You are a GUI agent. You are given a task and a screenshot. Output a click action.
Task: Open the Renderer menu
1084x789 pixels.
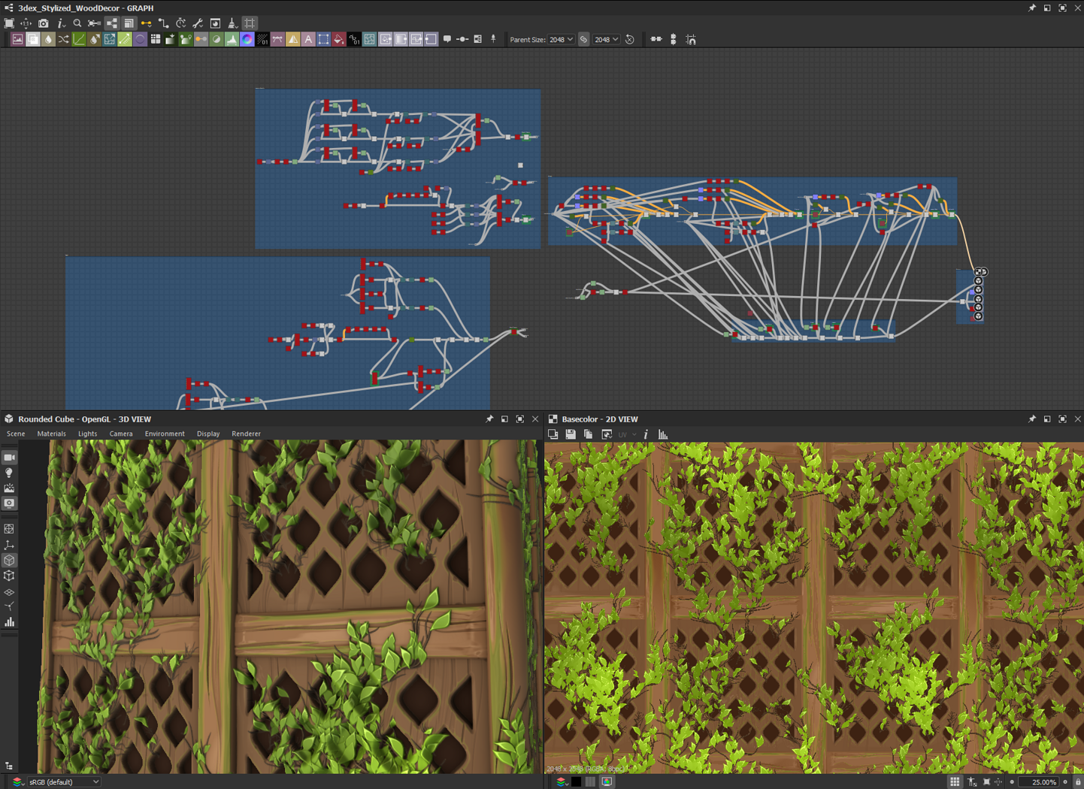pyautogui.click(x=246, y=434)
